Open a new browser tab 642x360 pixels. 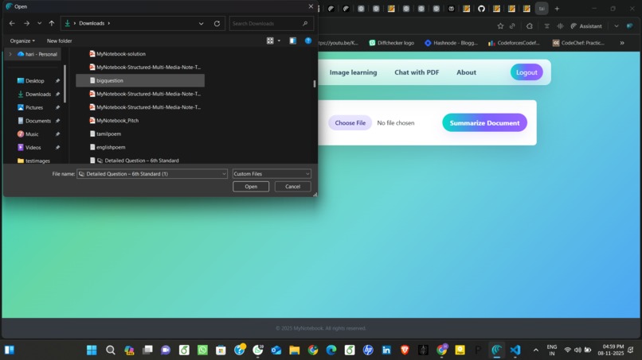(x=557, y=9)
